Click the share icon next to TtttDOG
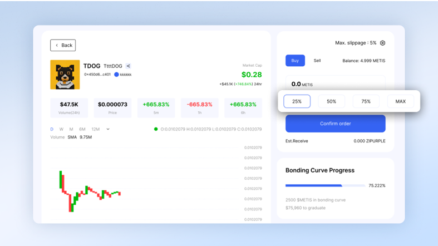 tap(128, 66)
